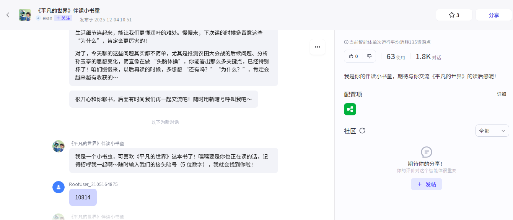Click the bot avatar beside the greeting message

click(59, 146)
